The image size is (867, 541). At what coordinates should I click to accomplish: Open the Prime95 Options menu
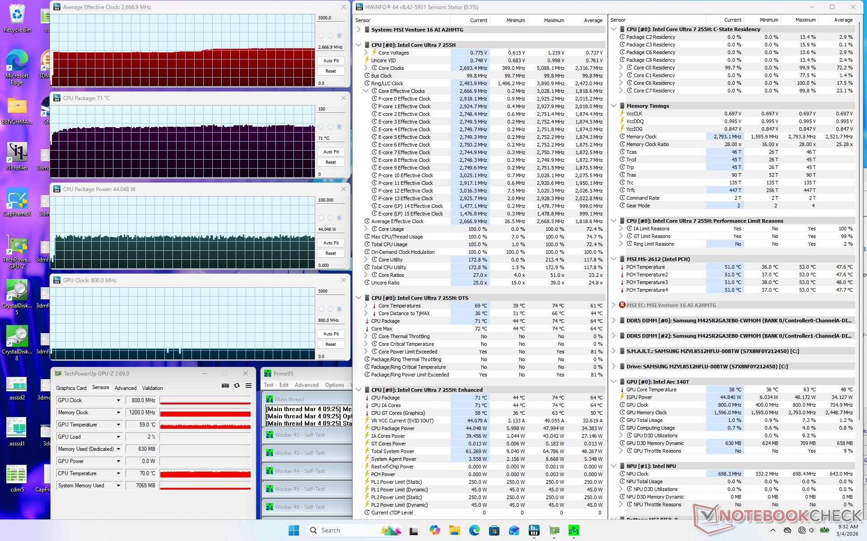(x=334, y=385)
